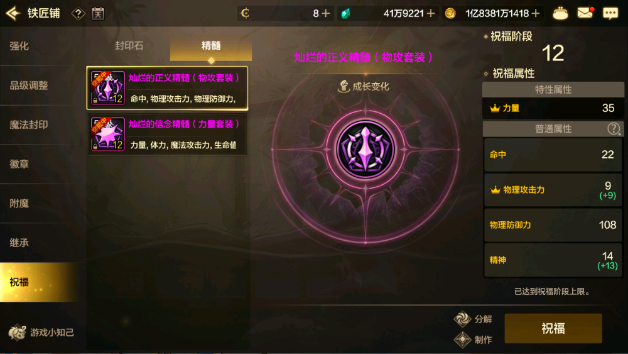
Task: Open the 游戏小知己 assistant
Action: [x=41, y=333]
